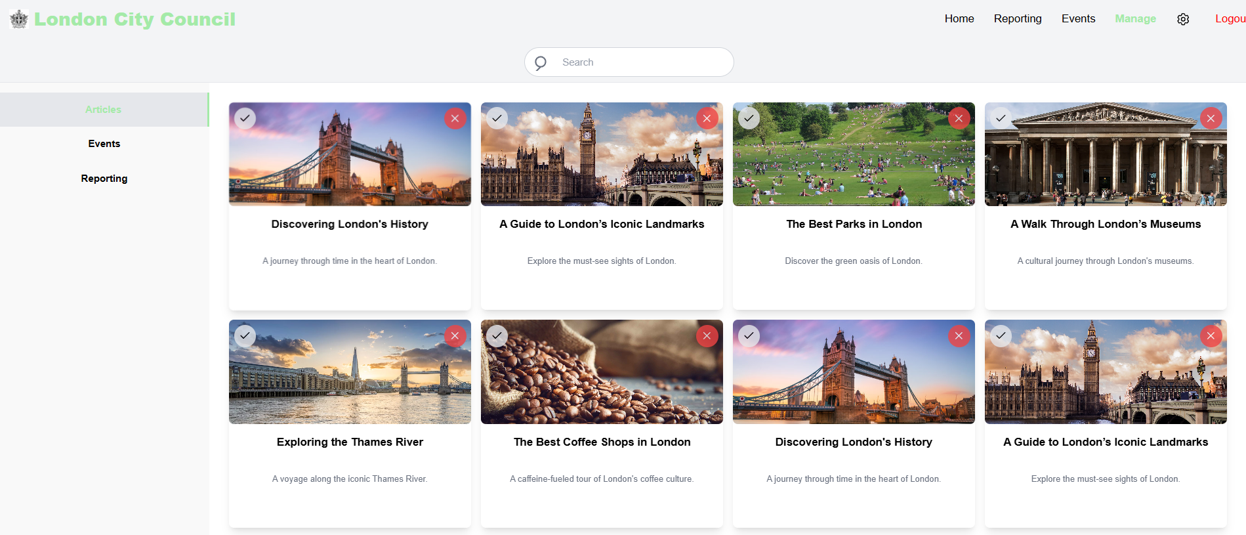
Task: Click title 'Exploring the Thames River'
Action: tap(350, 442)
